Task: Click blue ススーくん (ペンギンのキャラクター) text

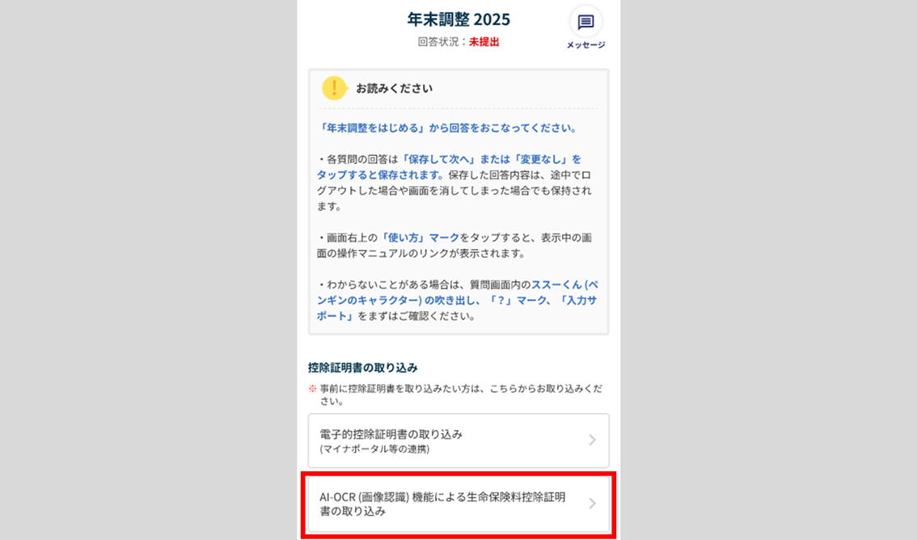Action: pos(458,292)
